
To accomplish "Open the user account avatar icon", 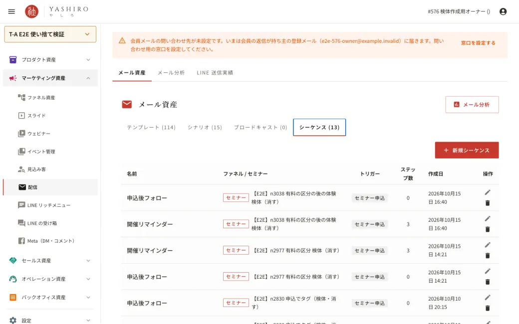I will (503, 11).
